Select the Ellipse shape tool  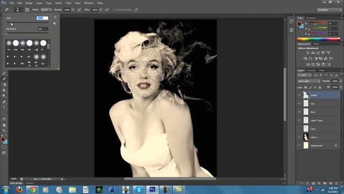pos(4,119)
